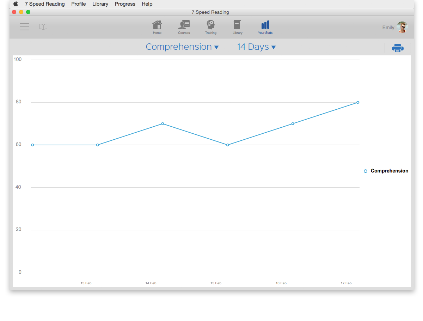Expand the Comprehension metric dropdown
Screen dimensions: 423x321
182,47
